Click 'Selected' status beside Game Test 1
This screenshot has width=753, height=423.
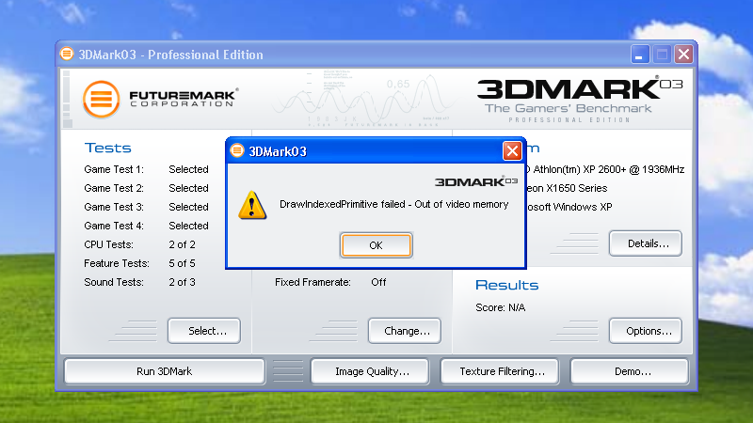(x=189, y=169)
